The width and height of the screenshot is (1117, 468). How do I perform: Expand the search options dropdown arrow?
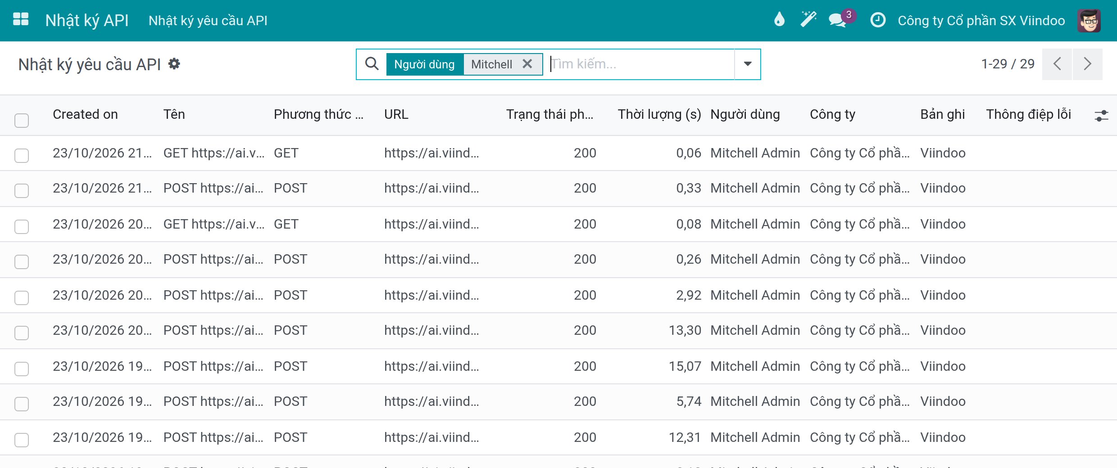coord(748,64)
